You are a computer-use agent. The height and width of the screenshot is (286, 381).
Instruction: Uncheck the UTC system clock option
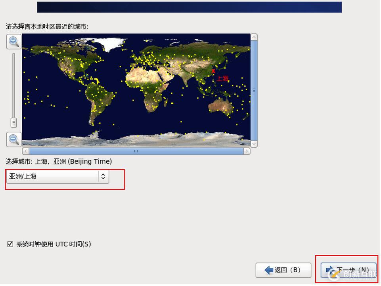[x=10, y=244]
